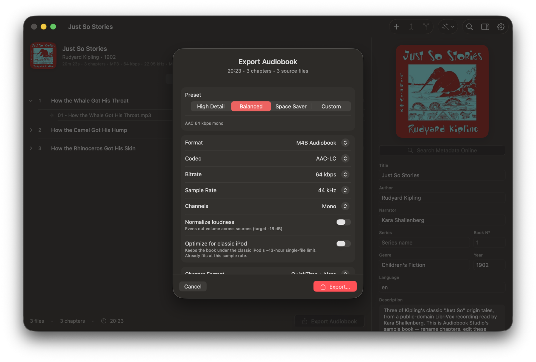Viewport: 536px width, 362px height.
Task: Click the Title field Just So Stories
Action: tap(442, 175)
